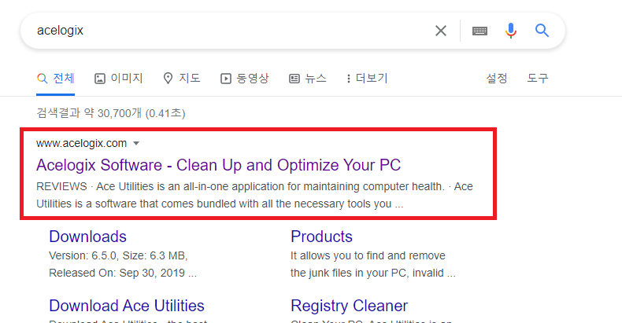This screenshot has width=622, height=323.
Task: Select the 전체 results tab
Action: point(56,79)
